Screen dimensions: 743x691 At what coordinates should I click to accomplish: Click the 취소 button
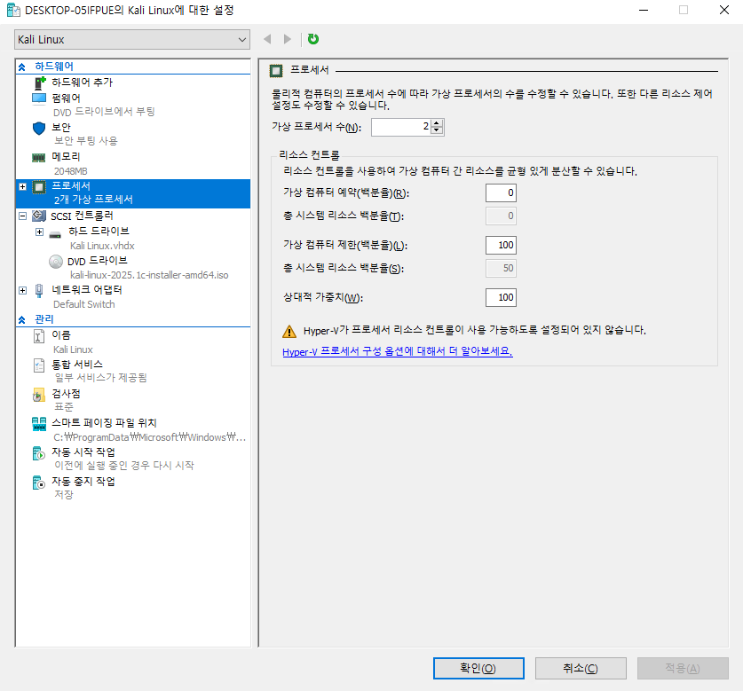(x=581, y=668)
